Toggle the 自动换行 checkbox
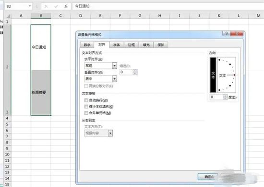 click(86, 100)
